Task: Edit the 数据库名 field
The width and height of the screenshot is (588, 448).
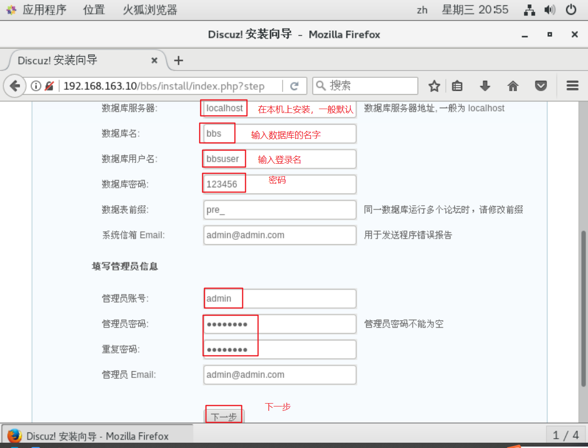Action: [x=280, y=134]
